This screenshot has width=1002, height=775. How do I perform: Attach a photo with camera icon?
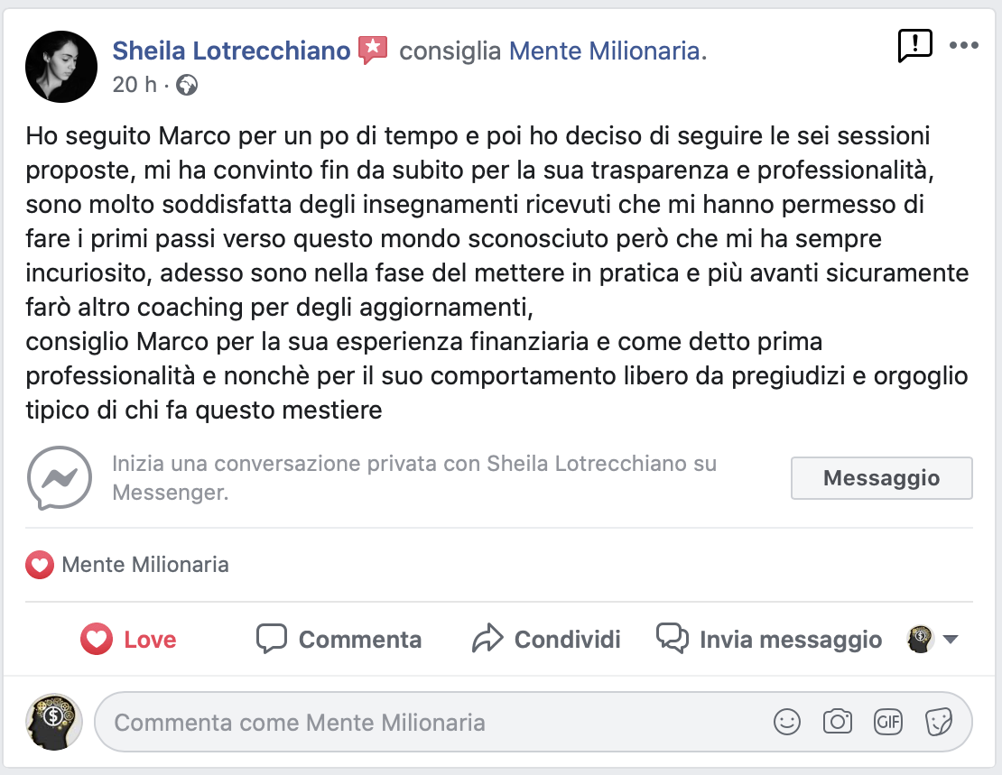(x=838, y=722)
